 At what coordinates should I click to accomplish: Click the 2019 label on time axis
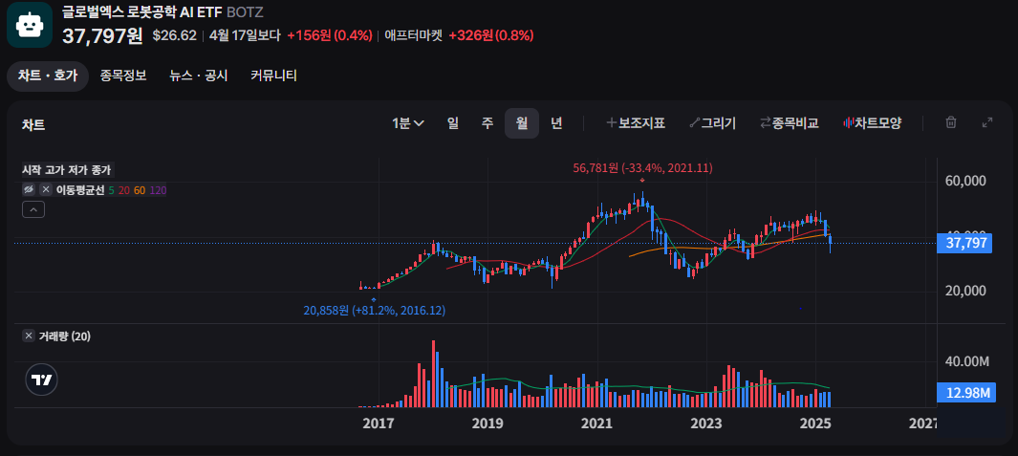pyautogui.click(x=487, y=423)
